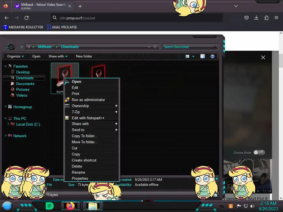
Task: Select the second alien batch file icon
Action: 98,72
